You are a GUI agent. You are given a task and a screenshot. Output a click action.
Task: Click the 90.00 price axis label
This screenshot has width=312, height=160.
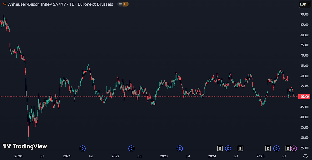[304, 14]
